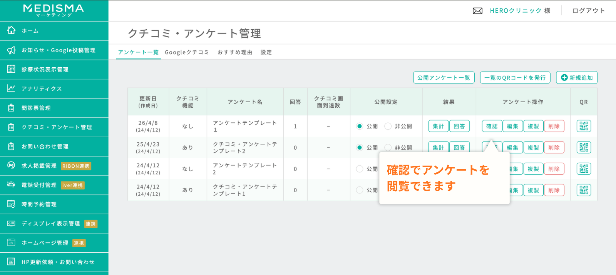The width and height of the screenshot is (616, 275).
Task: Click 削除 for クチコミ・アンケートテンプレート1
Action: click(554, 190)
